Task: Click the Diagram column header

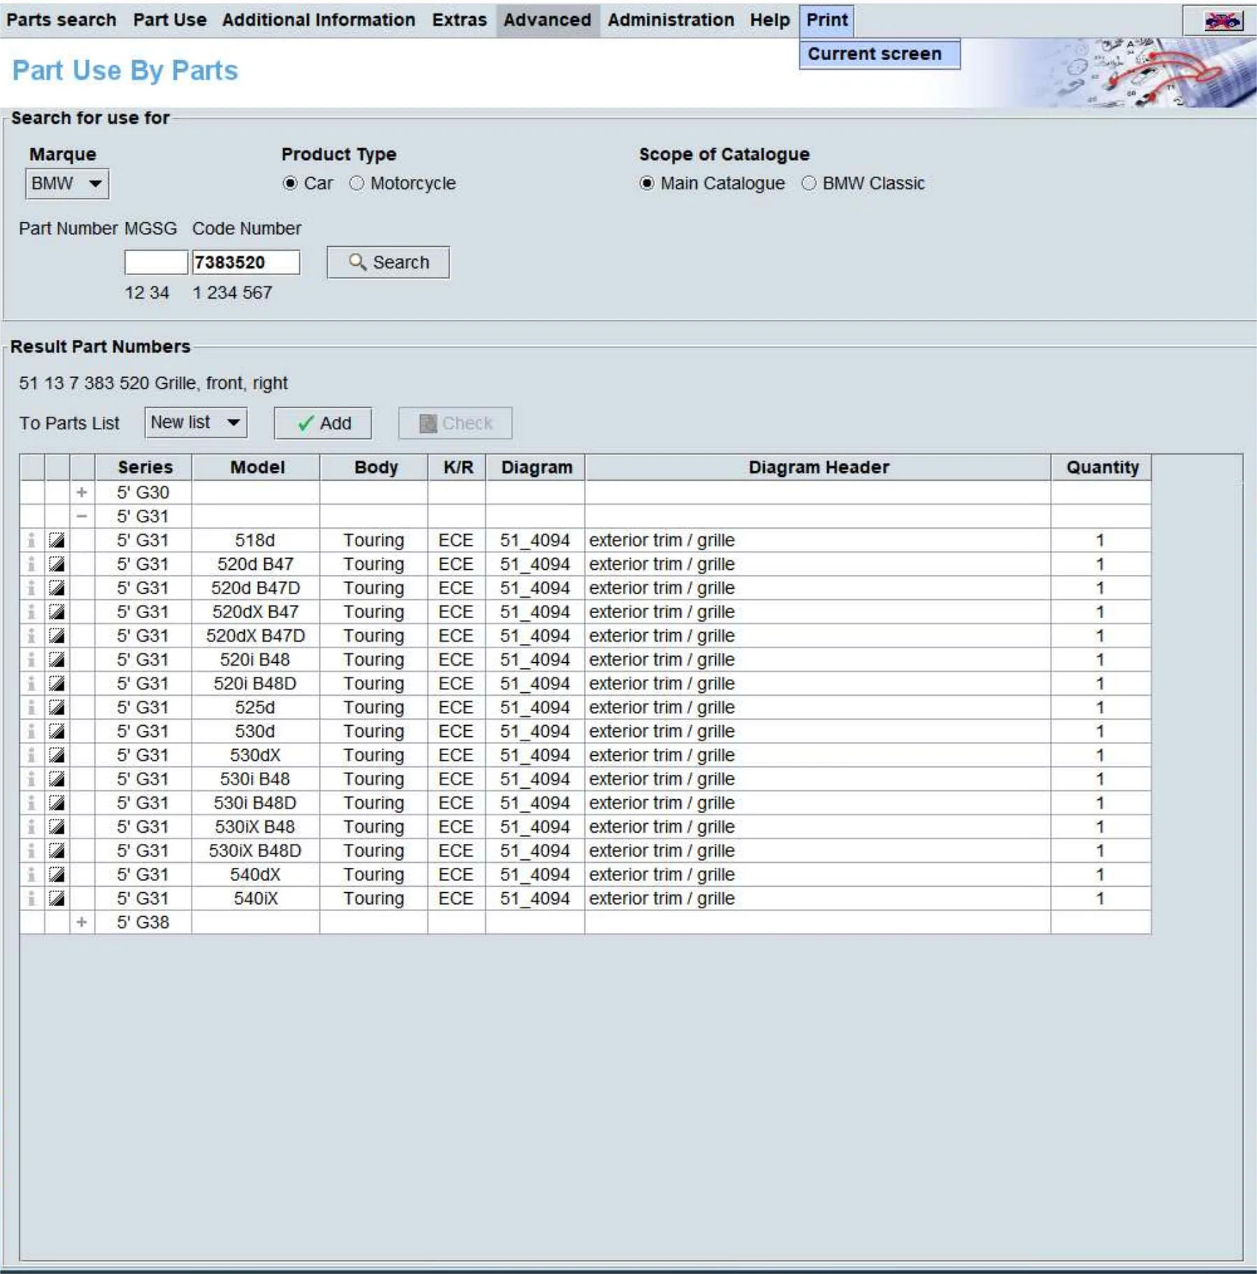Action: click(x=536, y=467)
